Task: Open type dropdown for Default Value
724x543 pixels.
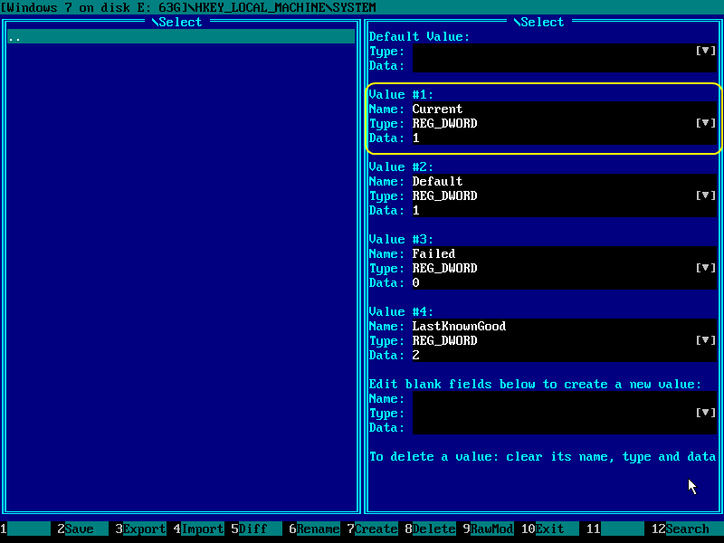Action: [x=706, y=51]
